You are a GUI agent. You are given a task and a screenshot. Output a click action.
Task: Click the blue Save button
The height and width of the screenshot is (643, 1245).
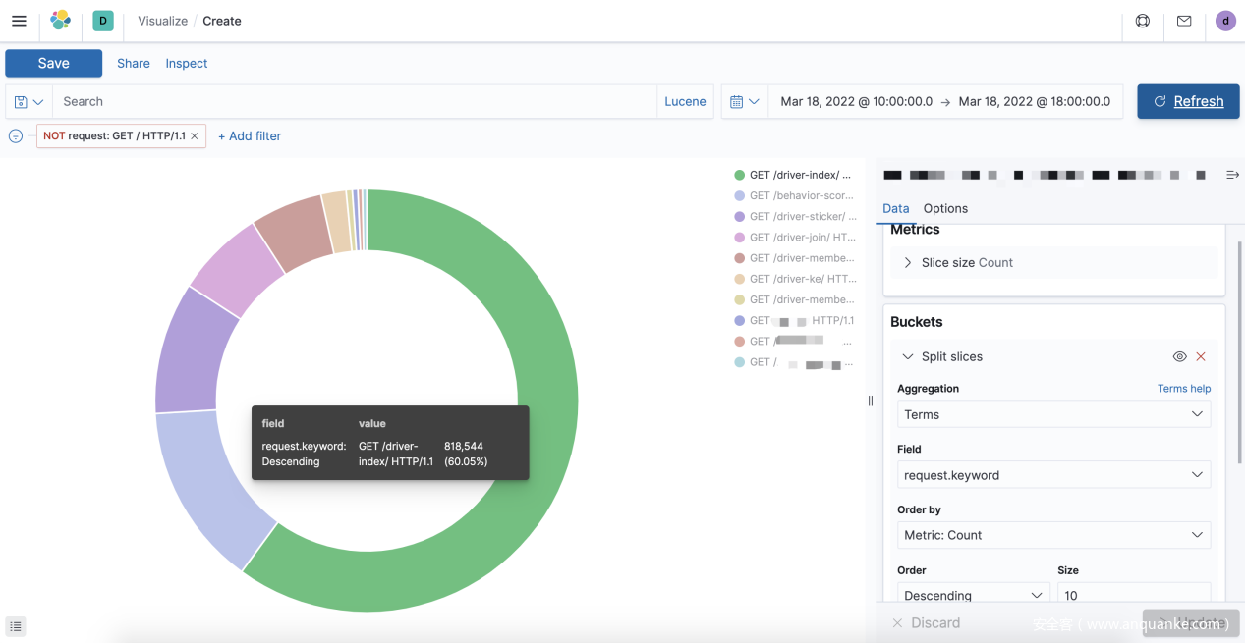click(x=54, y=64)
